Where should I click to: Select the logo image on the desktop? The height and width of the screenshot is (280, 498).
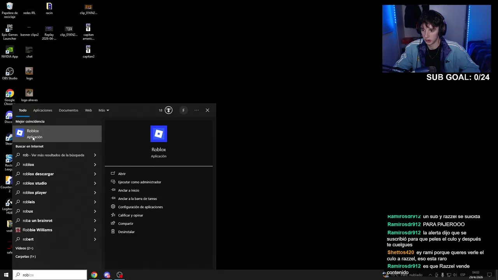pyautogui.click(x=29, y=74)
